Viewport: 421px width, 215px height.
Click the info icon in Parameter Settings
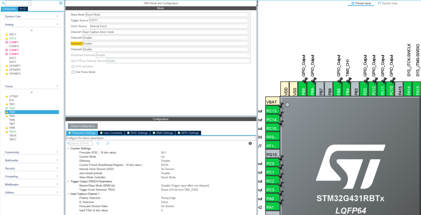[250, 144]
